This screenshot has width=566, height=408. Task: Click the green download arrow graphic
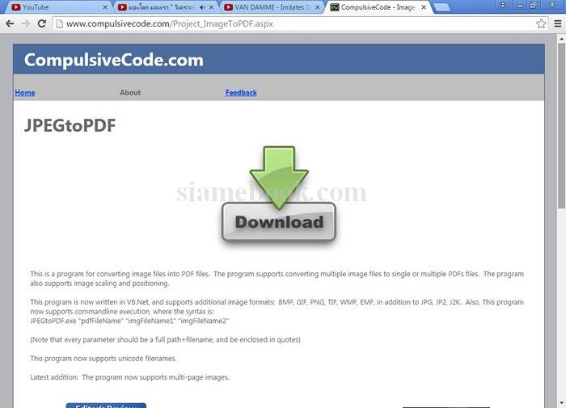(x=279, y=177)
